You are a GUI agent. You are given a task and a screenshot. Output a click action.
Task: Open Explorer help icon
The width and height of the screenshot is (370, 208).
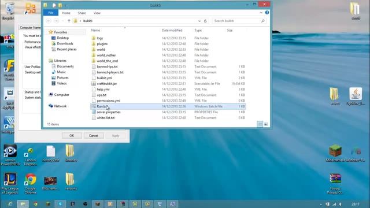[267, 13]
